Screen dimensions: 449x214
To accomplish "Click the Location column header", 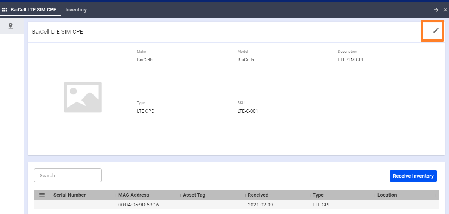I will pyautogui.click(x=387, y=195).
